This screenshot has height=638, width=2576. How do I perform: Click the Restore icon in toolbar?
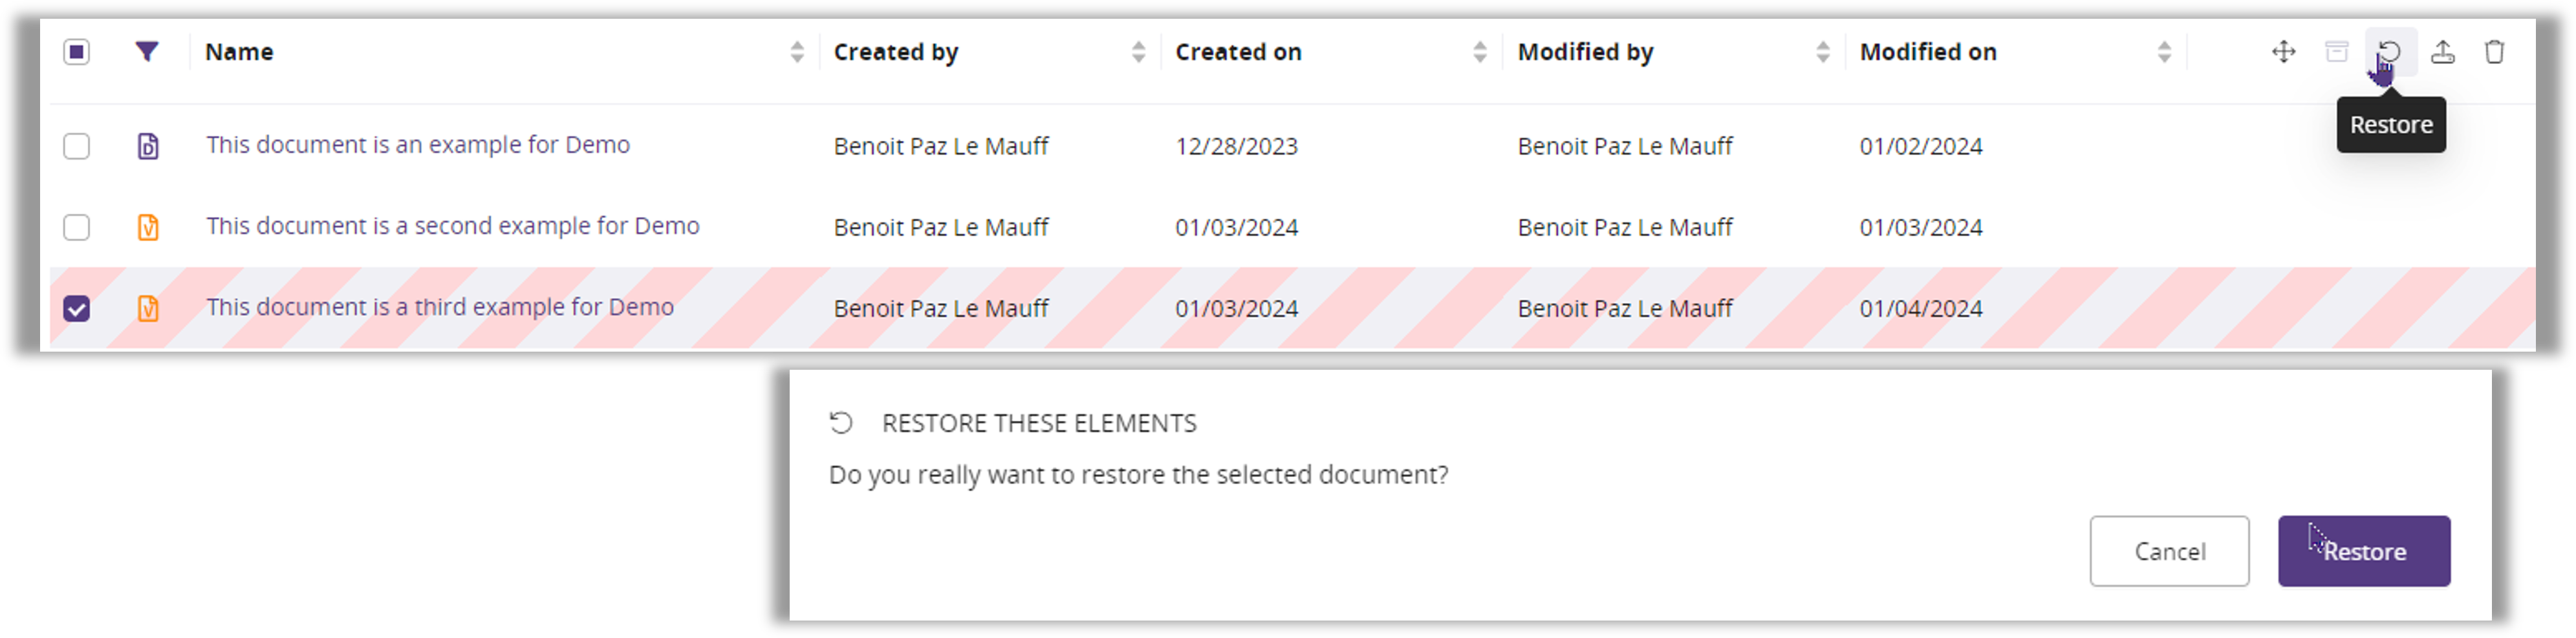[x=2389, y=51]
